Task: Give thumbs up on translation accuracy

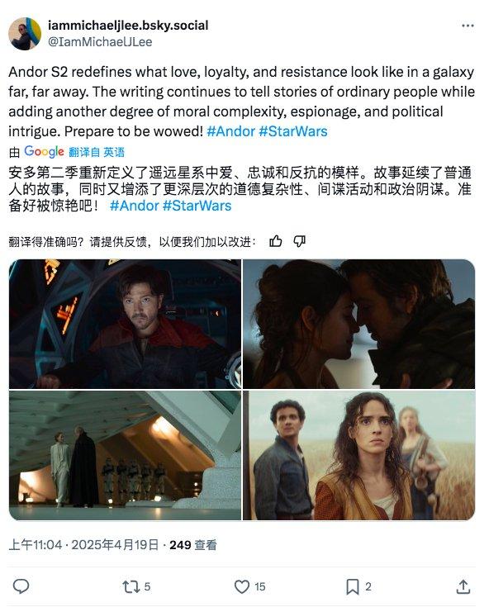Action: click(276, 241)
